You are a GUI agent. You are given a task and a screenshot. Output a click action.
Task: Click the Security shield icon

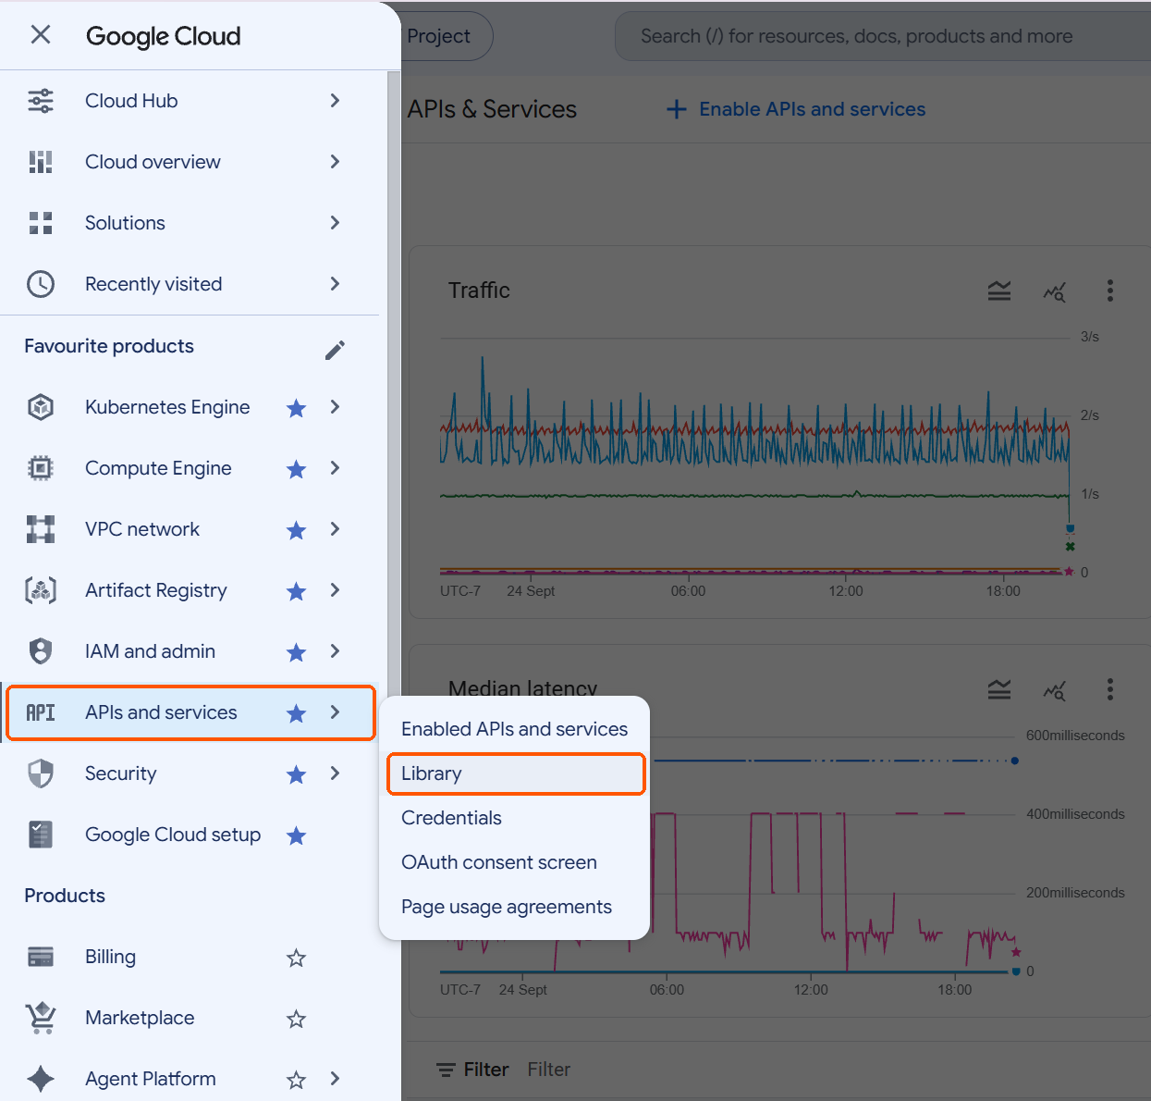click(x=41, y=773)
